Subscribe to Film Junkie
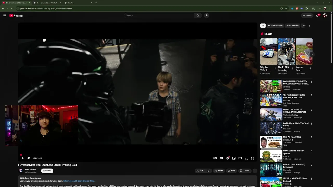The height and width of the screenshot is (187, 333). point(47,171)
